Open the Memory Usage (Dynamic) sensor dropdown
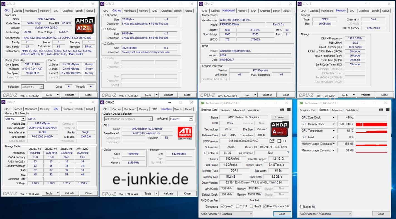This screenshot has height=219, width=396. pos(333,150)
